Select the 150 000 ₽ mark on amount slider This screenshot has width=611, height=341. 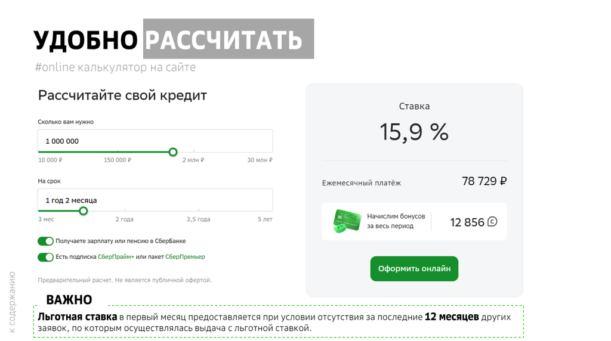click(x=118, y=160)
